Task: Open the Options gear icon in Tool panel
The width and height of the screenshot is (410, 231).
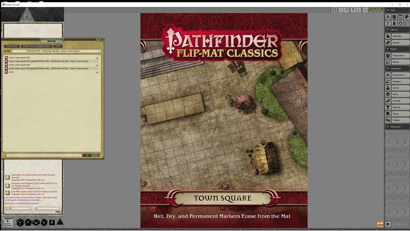Action: pos(400,23)
